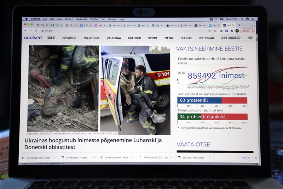This screenshot has width=283, height=189.
Task: Expand options for nekroloog_arno docx download
Action: point(54,157)
